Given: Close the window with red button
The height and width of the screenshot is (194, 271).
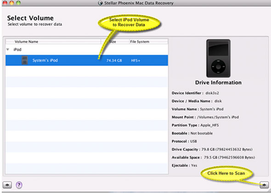Looking at the screenshot, I should tap(5, 3).
